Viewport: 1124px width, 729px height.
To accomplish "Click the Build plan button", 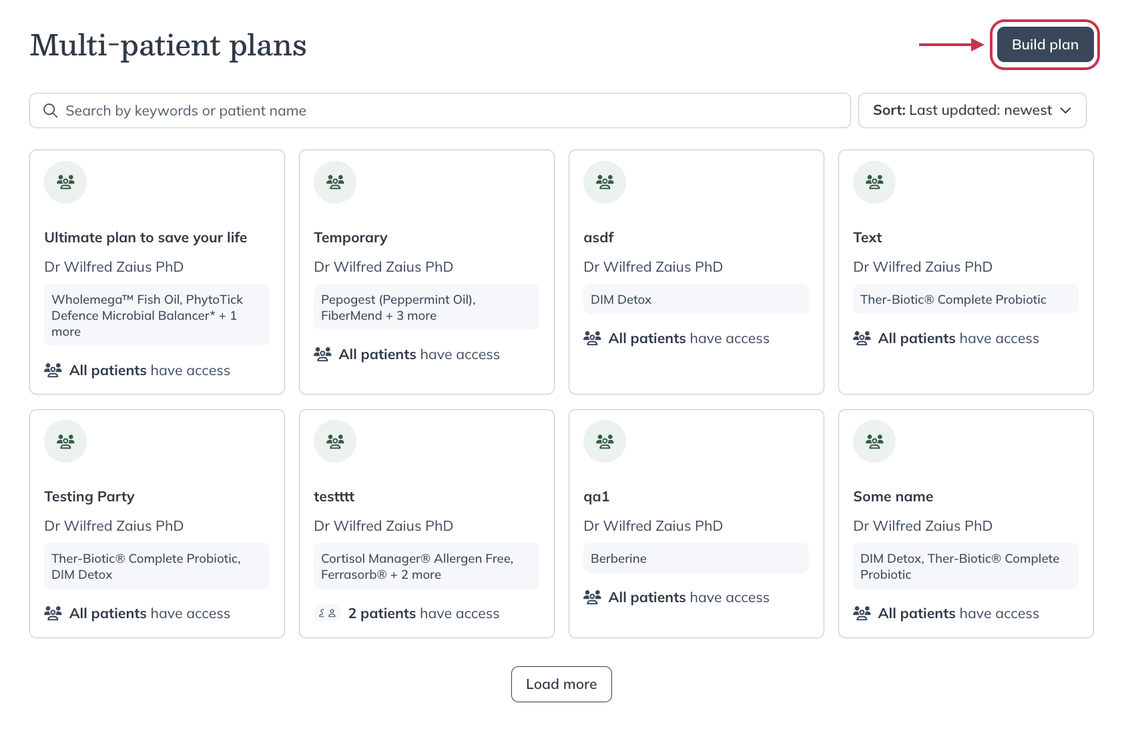I will pos(1044,45).
